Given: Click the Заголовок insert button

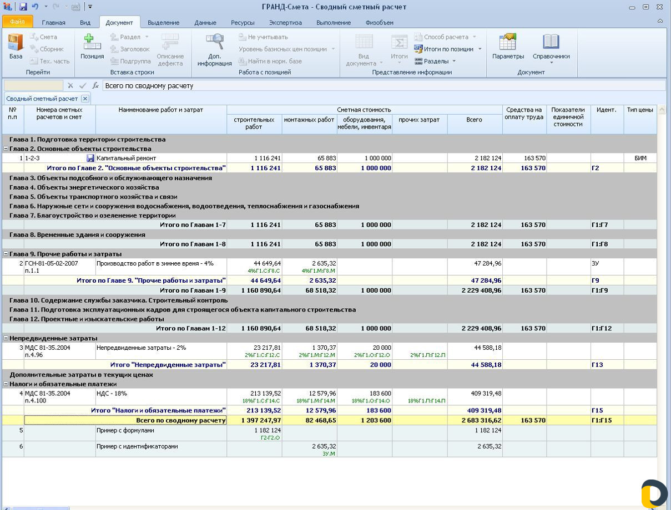Looking at the screenshot, I should 130,49.
